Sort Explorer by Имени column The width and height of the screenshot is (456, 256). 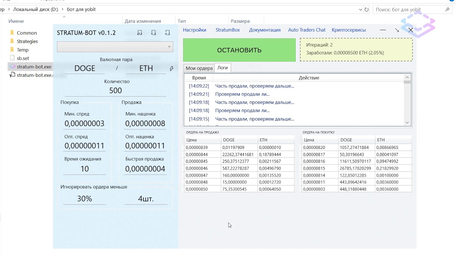(x=16, y=21)
